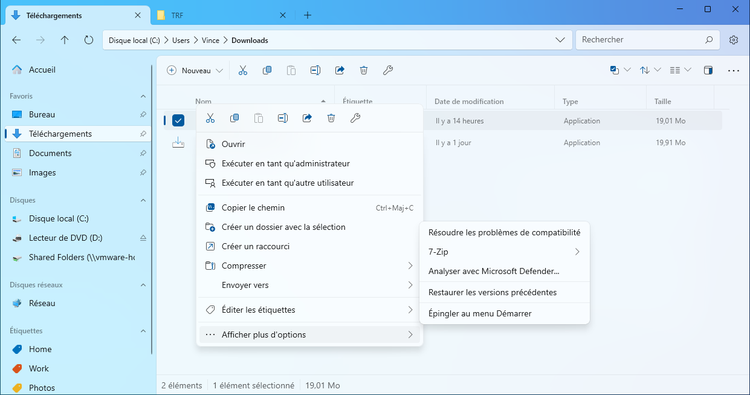Click the Nouveau button
Screen dimensions: 750x395
(x=195, y=71)
